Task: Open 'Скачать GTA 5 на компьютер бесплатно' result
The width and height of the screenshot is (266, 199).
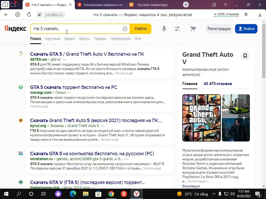Action: click(92, 154)
